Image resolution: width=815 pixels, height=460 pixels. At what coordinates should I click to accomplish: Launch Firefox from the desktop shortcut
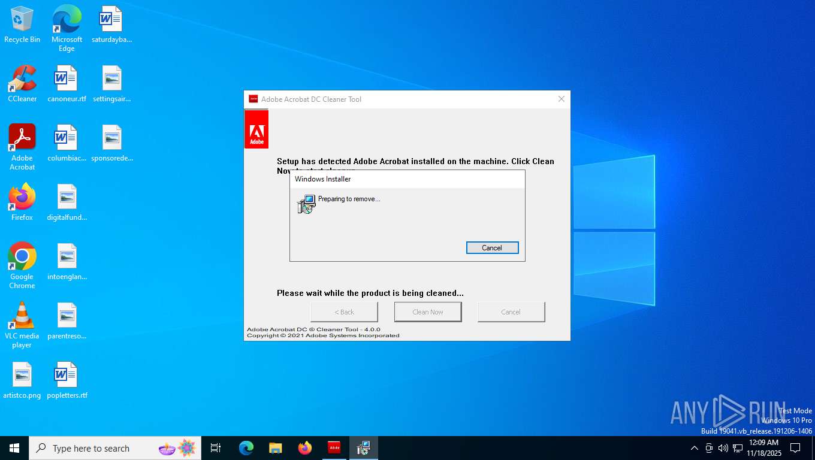click(22, 202)
